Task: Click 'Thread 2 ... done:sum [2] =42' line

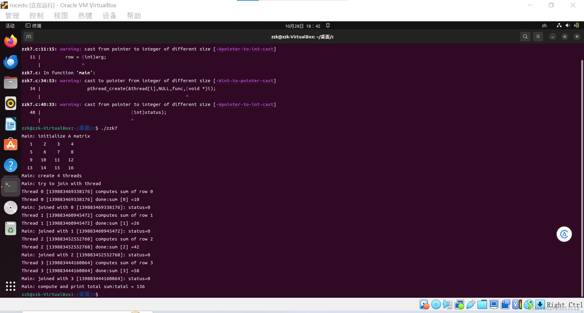Action: pos(80,247)
